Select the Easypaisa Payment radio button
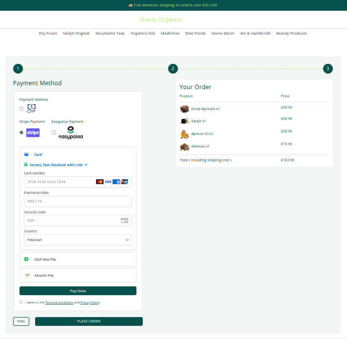This screenshot has height=339, width=347. point(54,132)
